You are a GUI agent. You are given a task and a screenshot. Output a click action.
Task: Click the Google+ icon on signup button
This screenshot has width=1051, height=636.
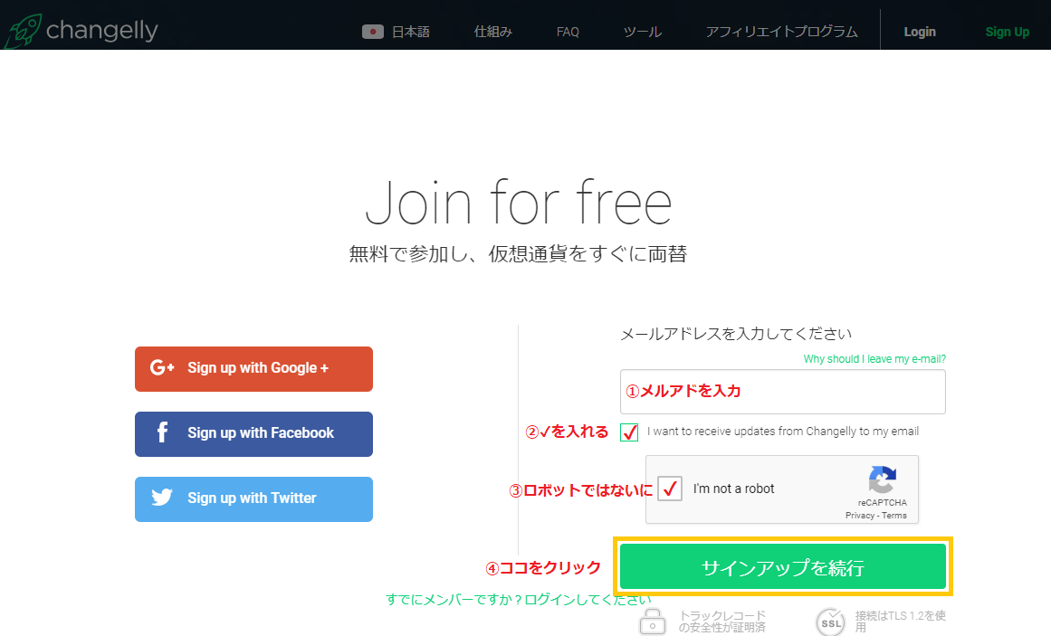click(161, 367)
